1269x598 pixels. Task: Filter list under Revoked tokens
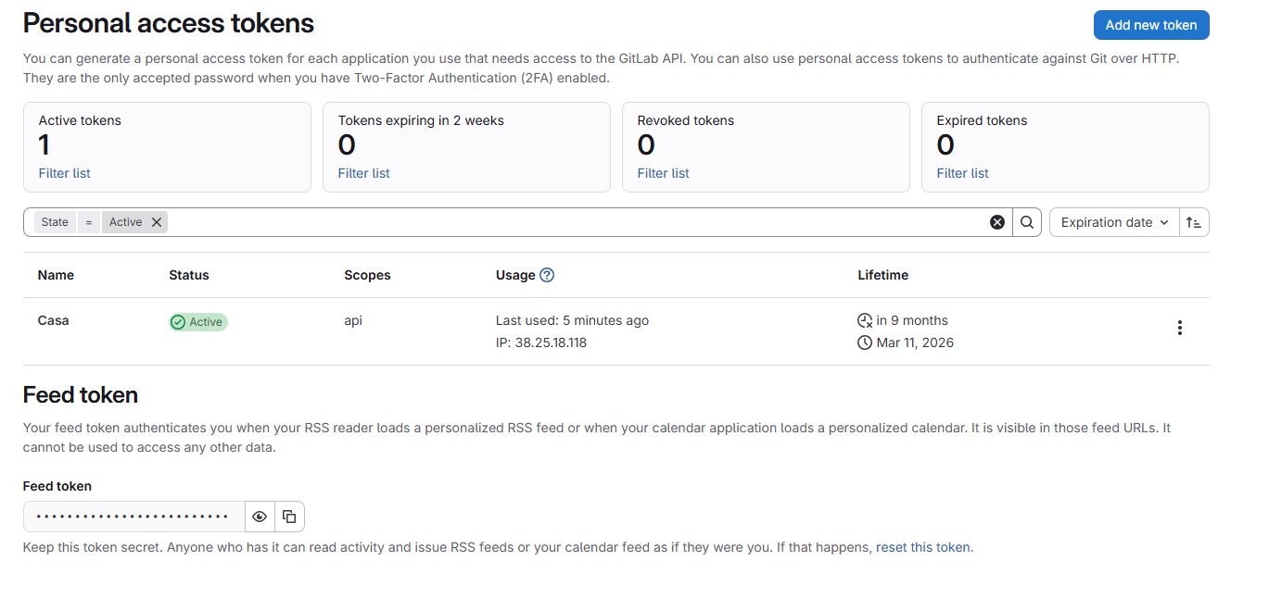(663, 173)
